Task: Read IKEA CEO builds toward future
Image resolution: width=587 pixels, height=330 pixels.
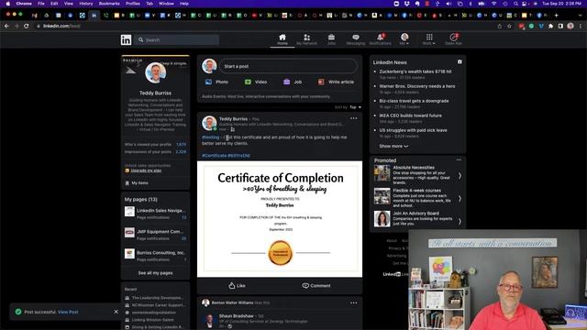Action: click(x=410, y=115)
